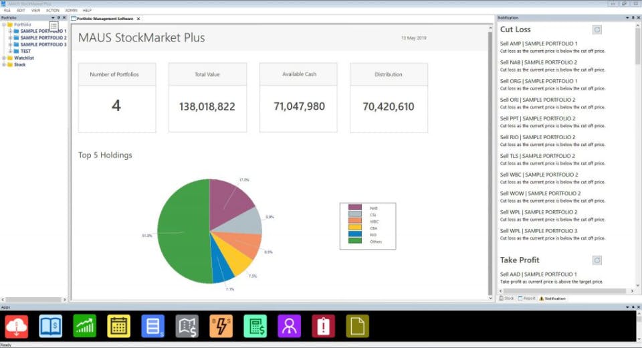Open the orange lightning bolt app
Image resolution: width=642 pixels, height=348 pixels.
tap(221, 327)
